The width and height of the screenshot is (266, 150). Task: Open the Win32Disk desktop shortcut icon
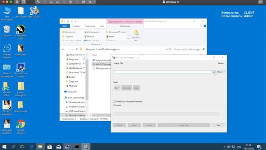[34, 12]
